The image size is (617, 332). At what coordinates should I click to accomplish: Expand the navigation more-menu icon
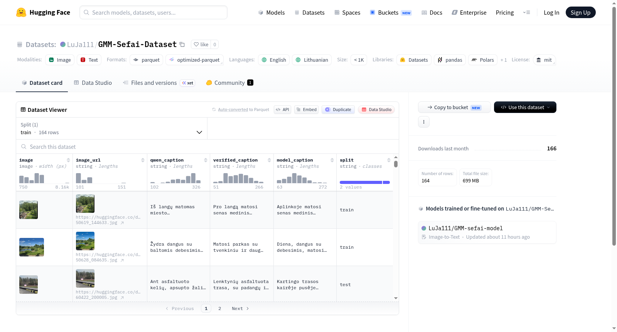(x=526, y=12)
